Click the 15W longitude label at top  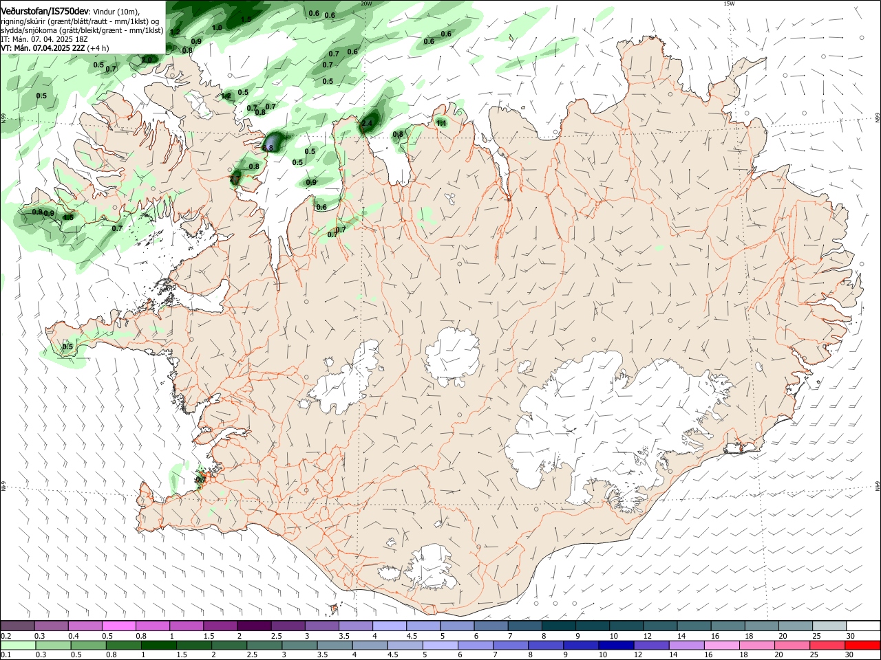[729, 3]
